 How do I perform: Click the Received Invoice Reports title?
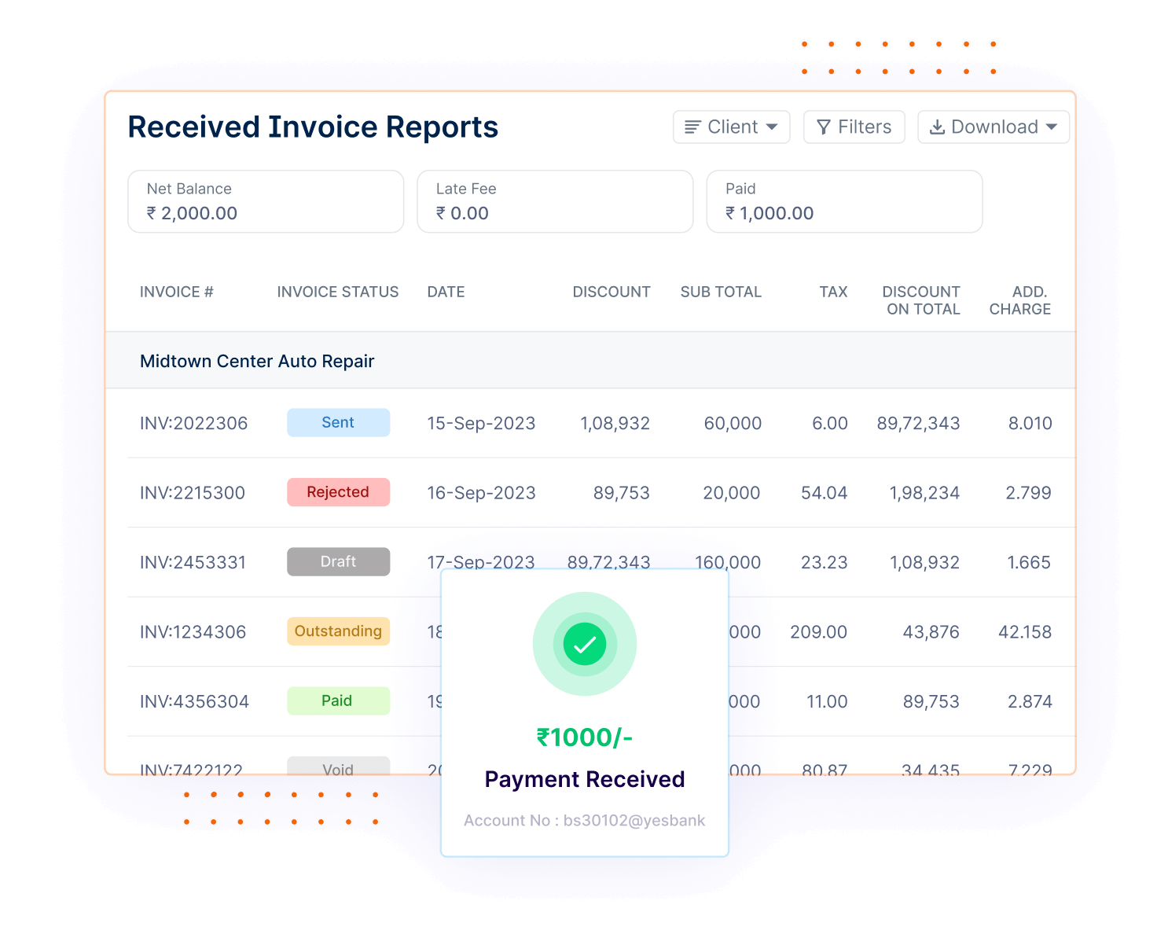(x=313, y=127)
